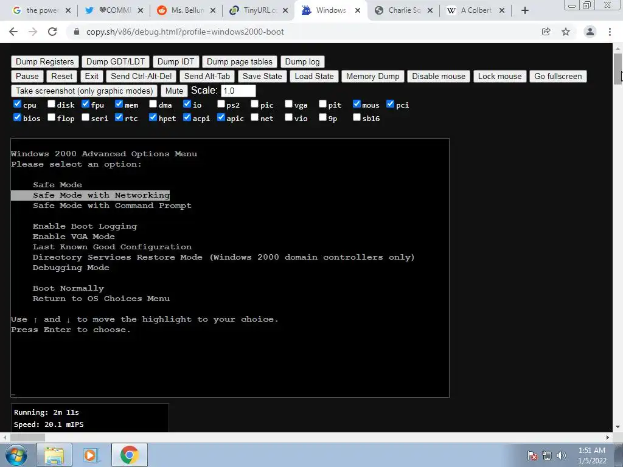Image resolution: width=623 pixels, height=467 pixels.
Task: Enable the vga log checkbox
Action: (289, 104)
